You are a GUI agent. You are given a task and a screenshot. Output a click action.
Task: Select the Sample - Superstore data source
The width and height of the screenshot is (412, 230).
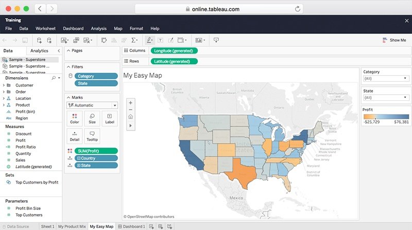point(27,60)
